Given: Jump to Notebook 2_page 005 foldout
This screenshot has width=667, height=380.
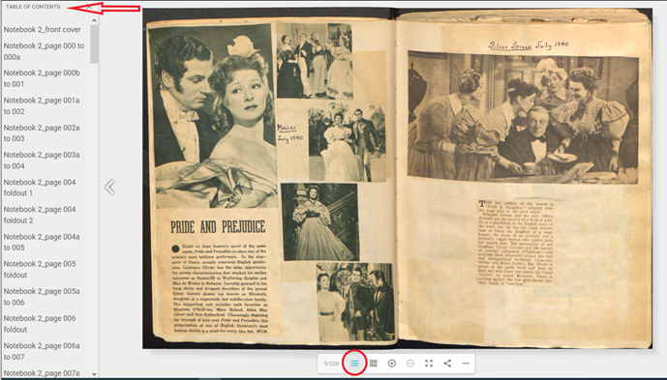Looking at the screenshot, I should (40, 269).
